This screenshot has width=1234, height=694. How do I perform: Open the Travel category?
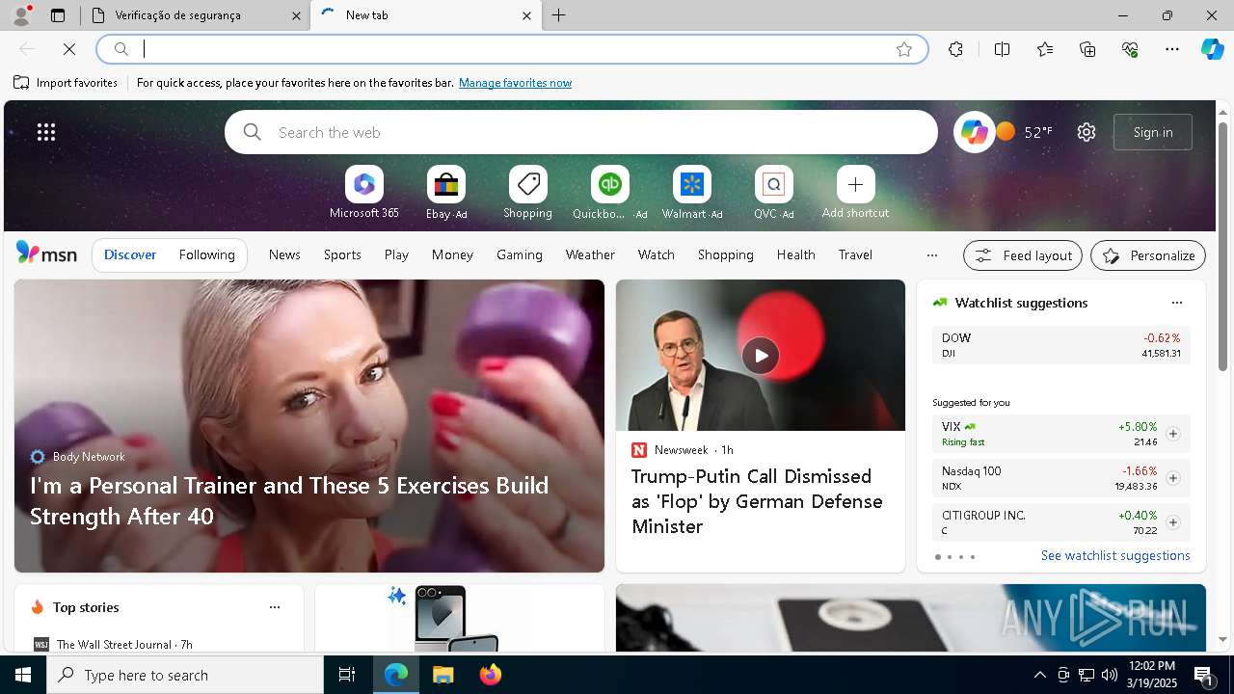(x=855, y=254)
